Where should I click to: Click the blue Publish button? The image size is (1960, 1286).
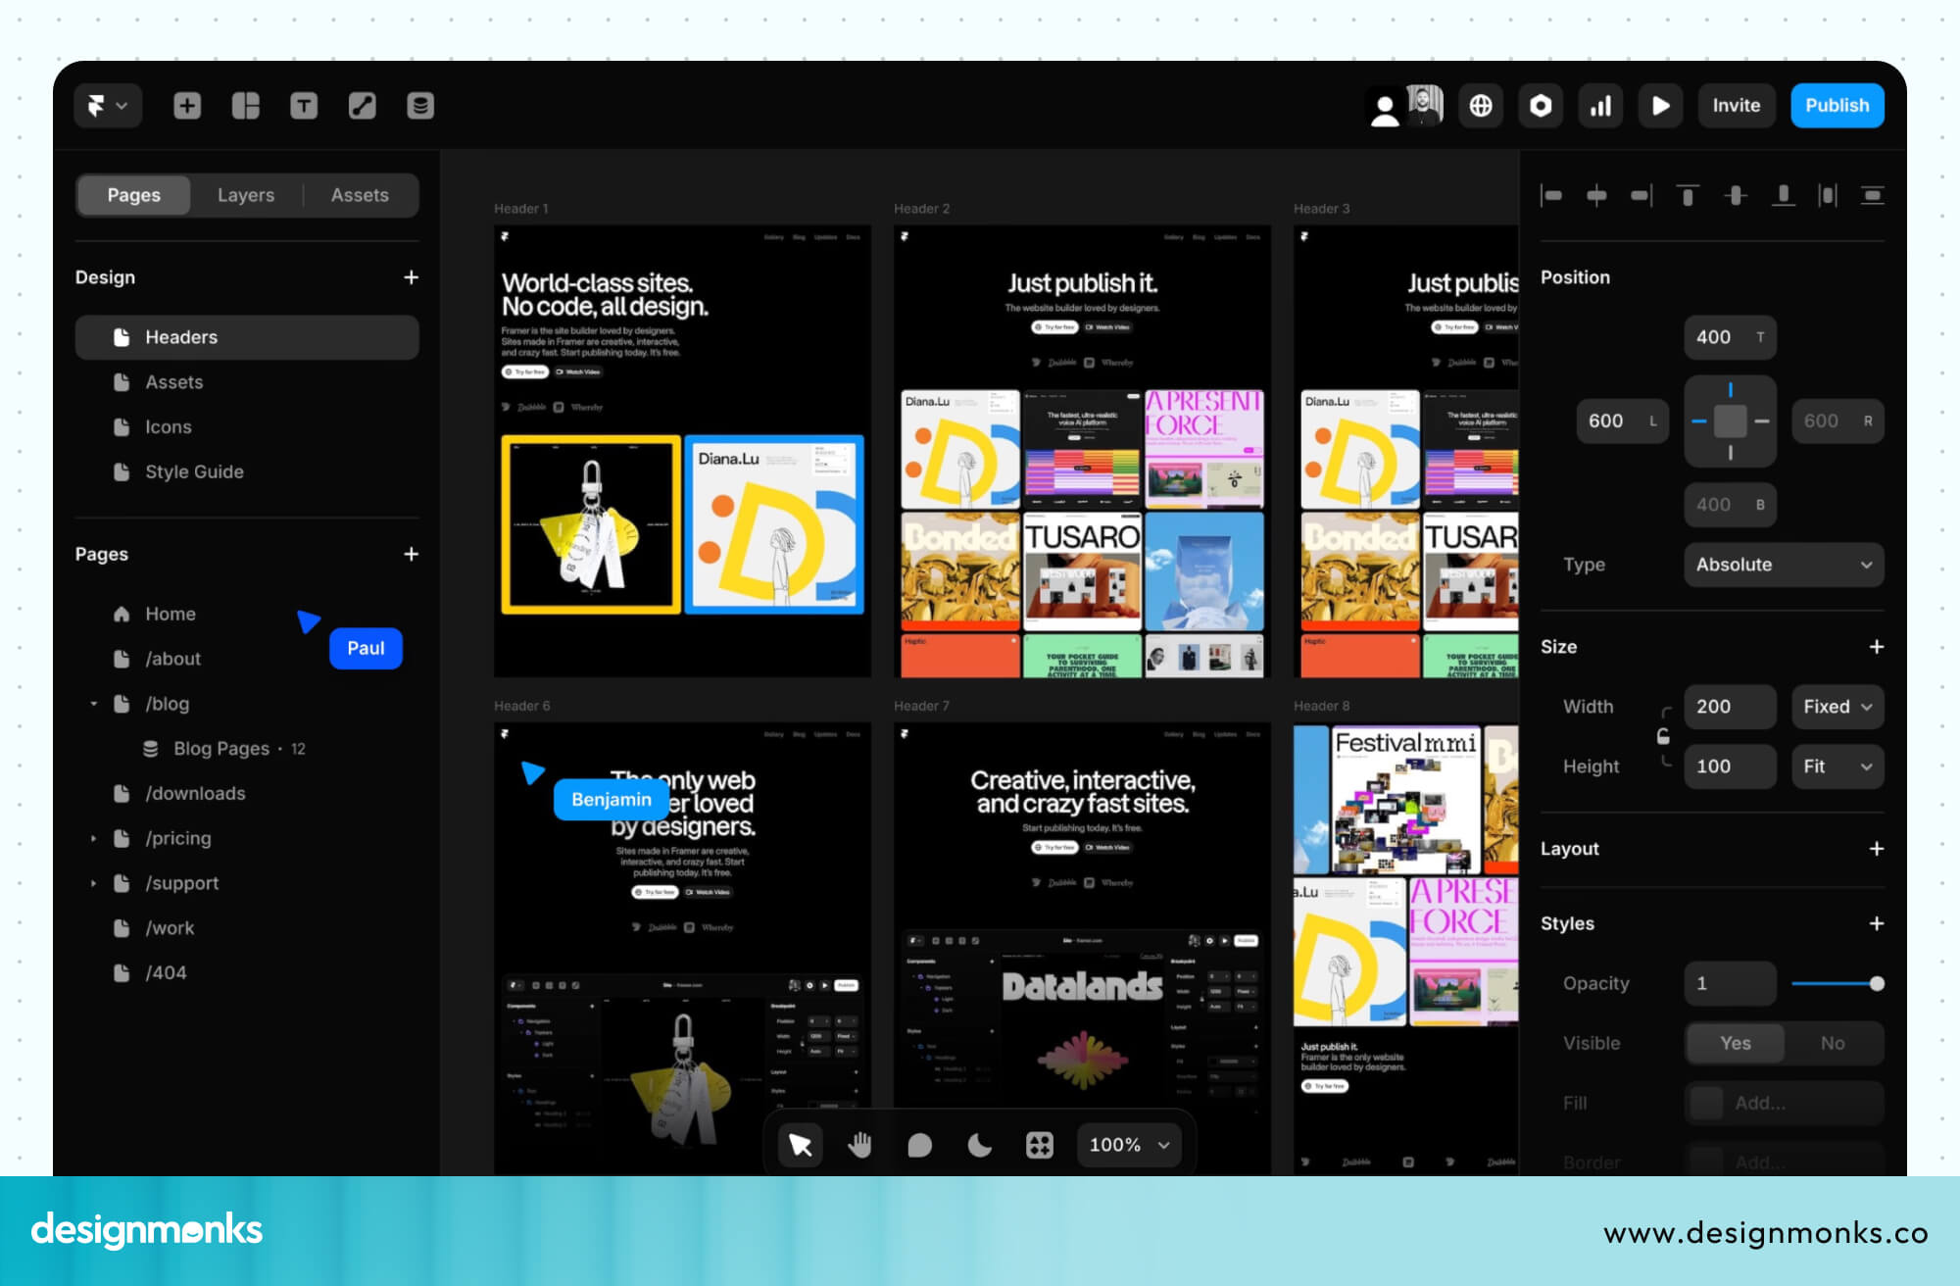1837,106
